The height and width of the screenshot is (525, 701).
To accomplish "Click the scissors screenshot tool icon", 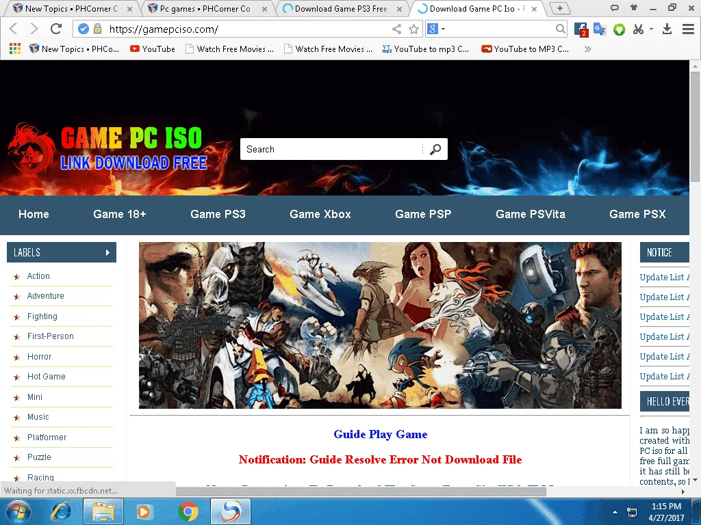I will point(638,29).
